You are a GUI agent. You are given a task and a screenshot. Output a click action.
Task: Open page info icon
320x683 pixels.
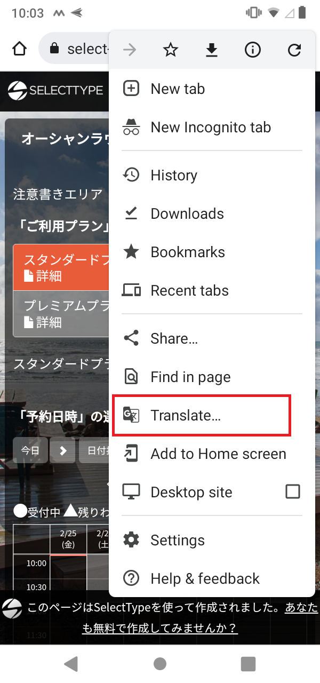(253, 50)
